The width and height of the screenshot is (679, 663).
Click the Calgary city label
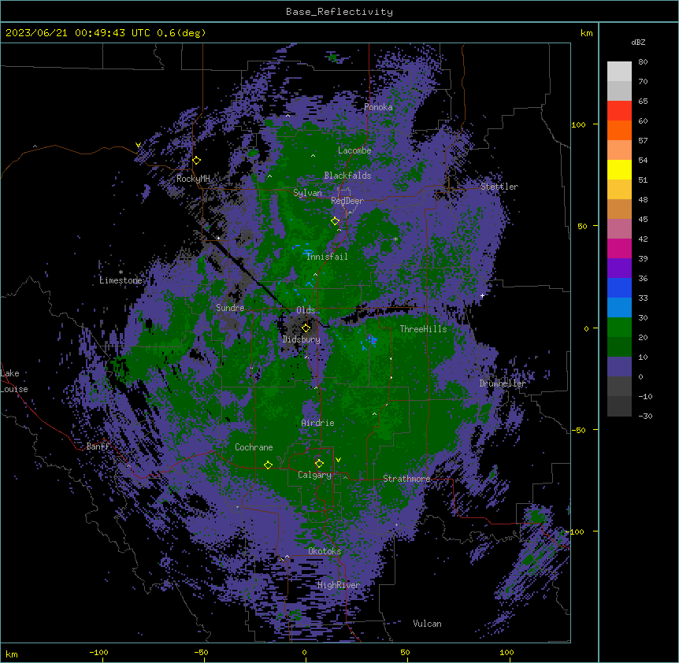coord(314,475)
